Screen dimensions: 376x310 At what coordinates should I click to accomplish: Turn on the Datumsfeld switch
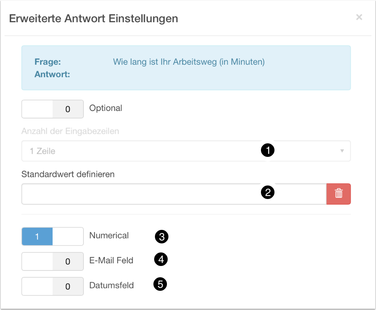coord(53,286)
